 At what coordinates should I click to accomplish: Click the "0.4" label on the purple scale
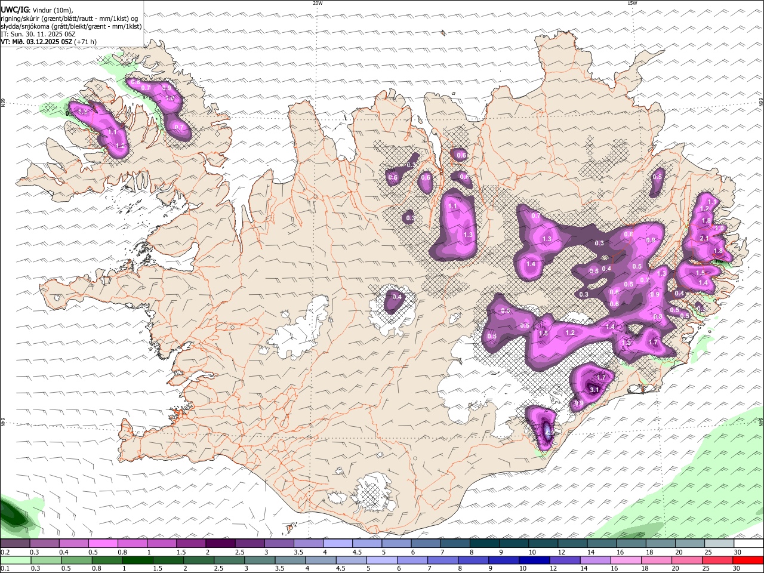[x=63, y=552]
